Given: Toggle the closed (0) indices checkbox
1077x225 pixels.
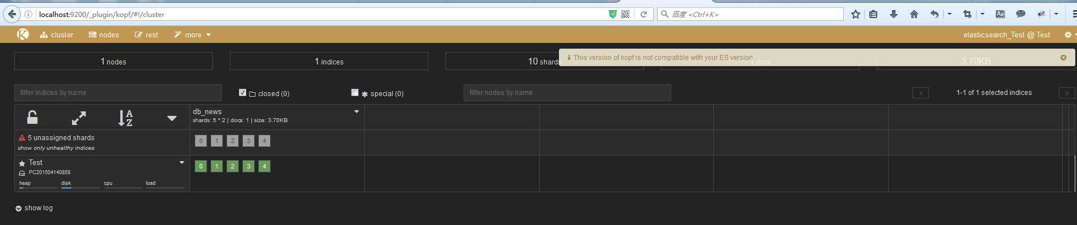Looking at the screenshot, I should (242, 93).
